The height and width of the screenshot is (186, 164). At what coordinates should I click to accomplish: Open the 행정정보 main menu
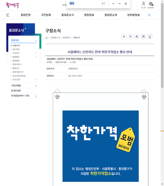[89, 15]
